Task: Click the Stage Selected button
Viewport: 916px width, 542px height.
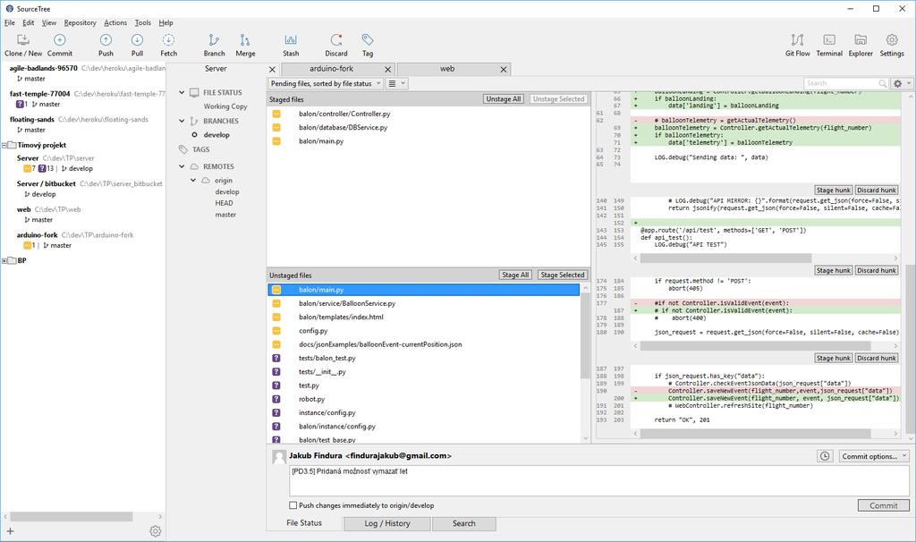Action: 562,275
